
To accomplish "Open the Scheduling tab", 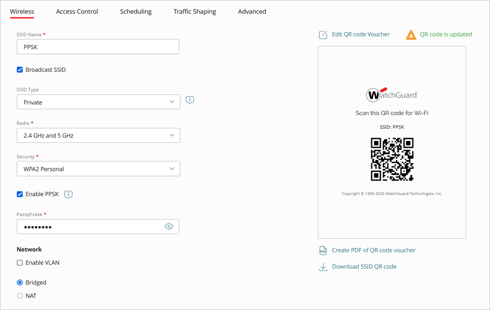I will 136,11.
